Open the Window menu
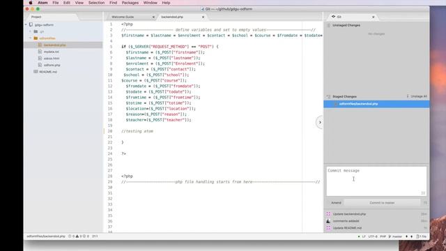Screen dimensions: 446x251 tap(151, 3)
